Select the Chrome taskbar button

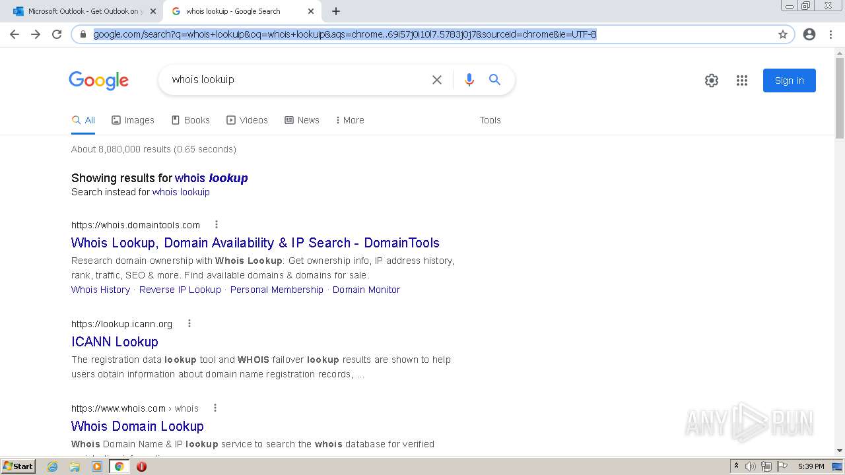pyautogui.click(x=119, y=466)
